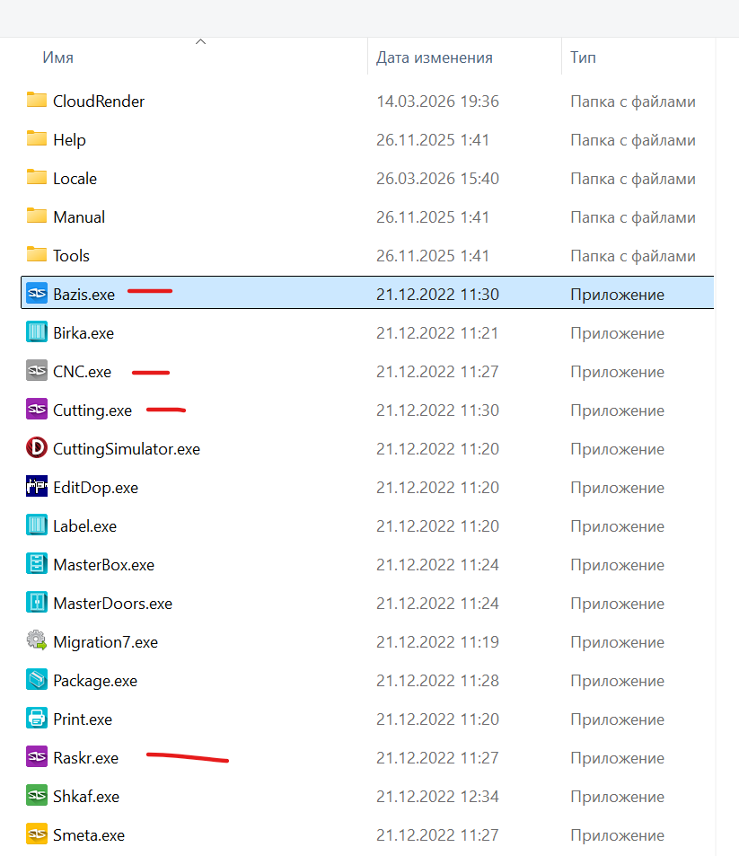The height and width of the screenshot is (856, 739).
Task: Select the Print.exe file name
Action: point(83,719)
